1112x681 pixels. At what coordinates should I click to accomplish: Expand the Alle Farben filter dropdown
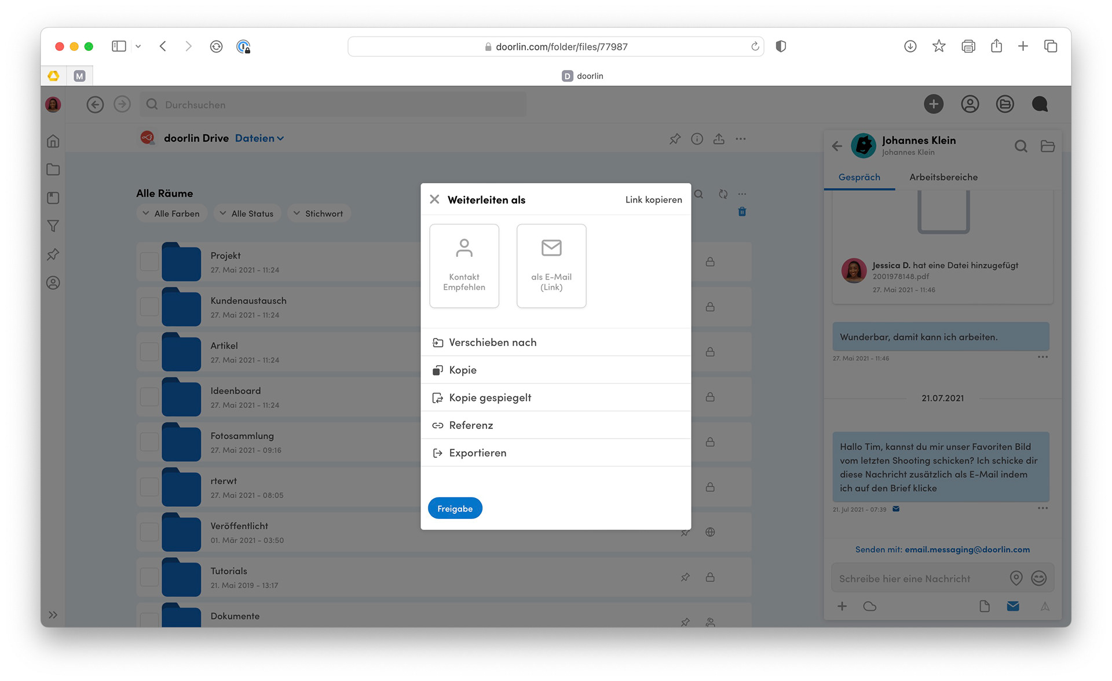(171, 213)
